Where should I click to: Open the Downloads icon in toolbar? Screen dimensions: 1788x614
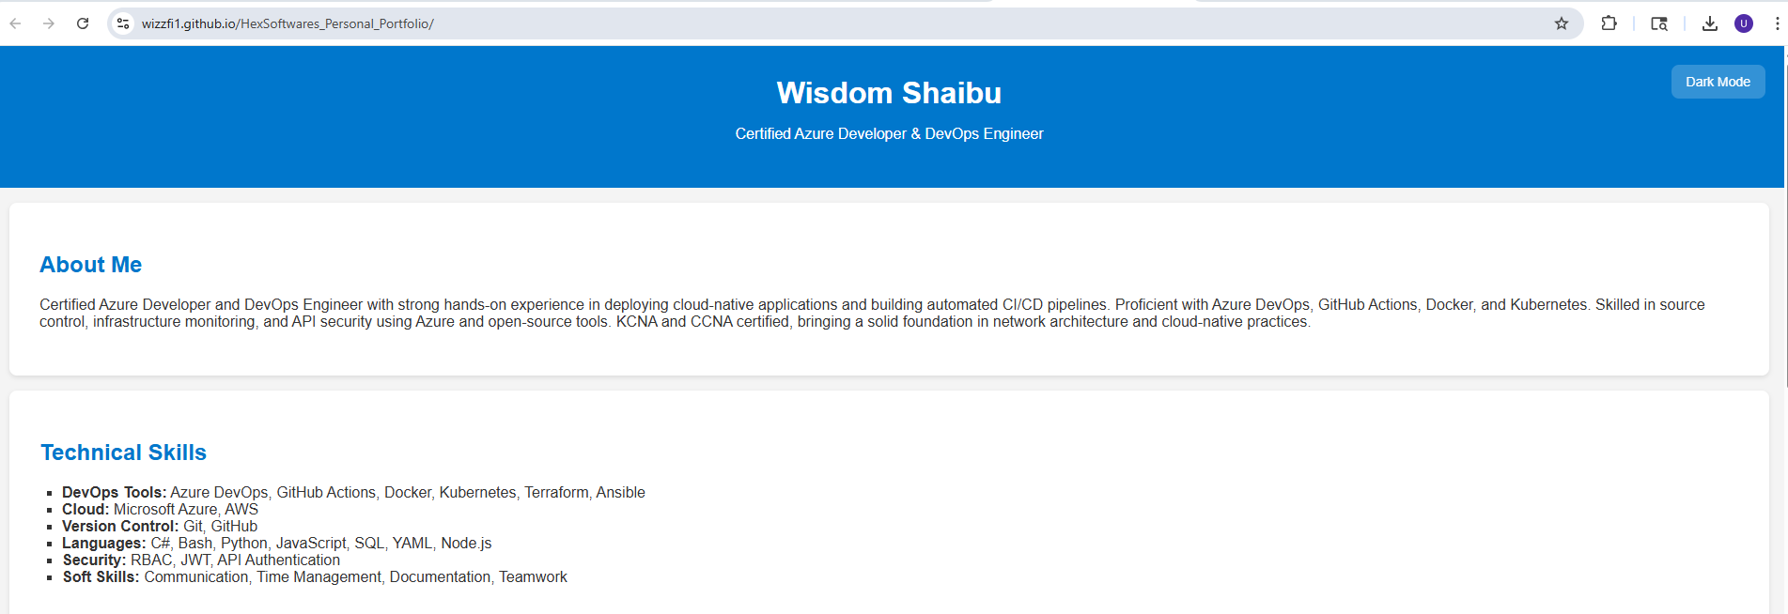tap(1710, 23)
